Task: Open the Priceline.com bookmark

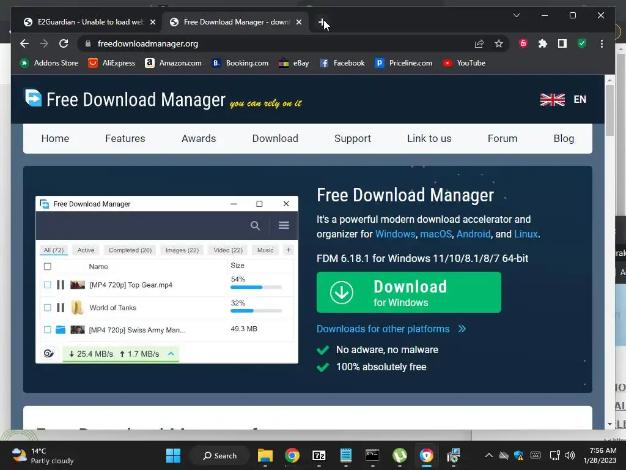Action: pyautogui.click(x=403, y=63)
